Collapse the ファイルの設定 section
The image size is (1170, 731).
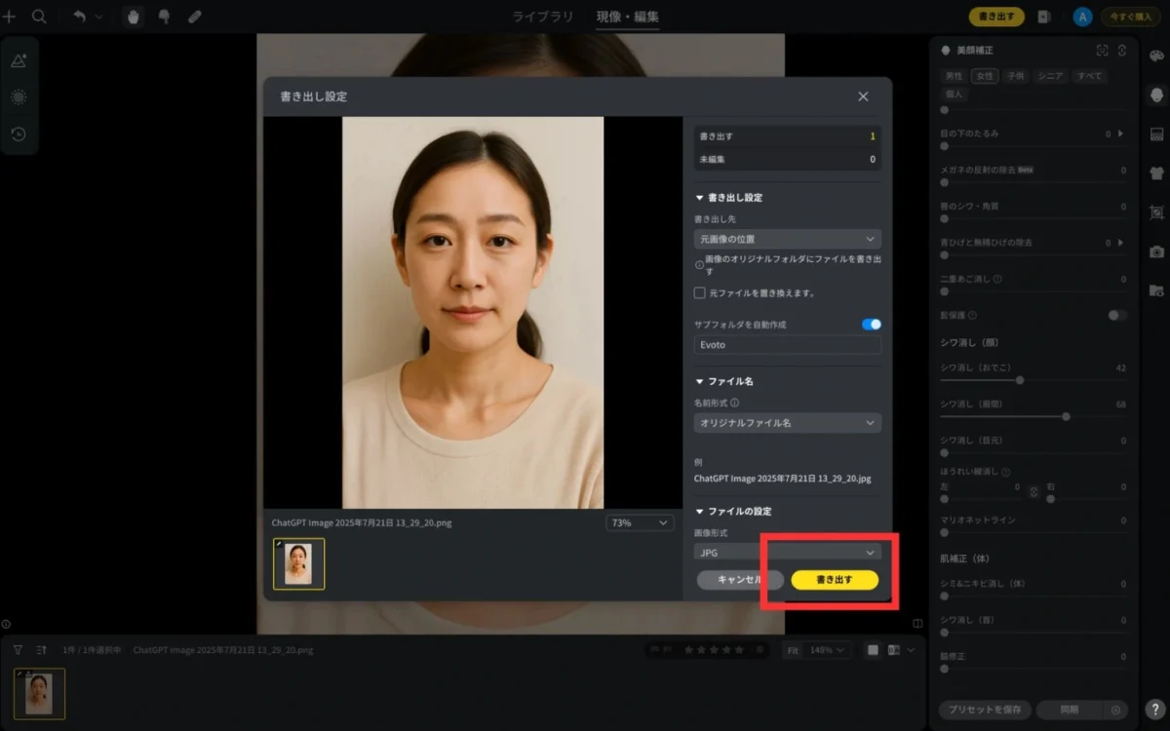click(699, 512)
